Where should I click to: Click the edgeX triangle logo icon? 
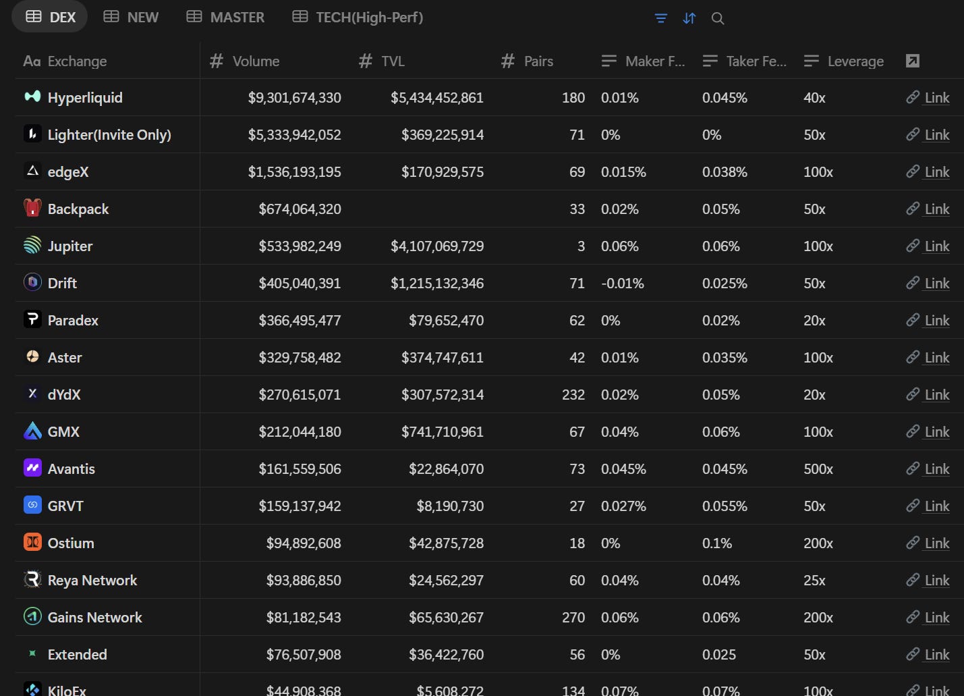pyautogui.click(x=32, y=171)
